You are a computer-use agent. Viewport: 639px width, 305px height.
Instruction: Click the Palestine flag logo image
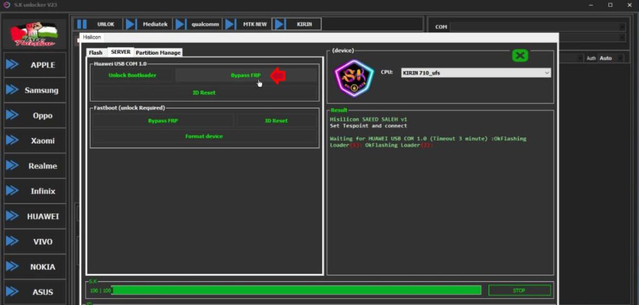click(34, 34)
